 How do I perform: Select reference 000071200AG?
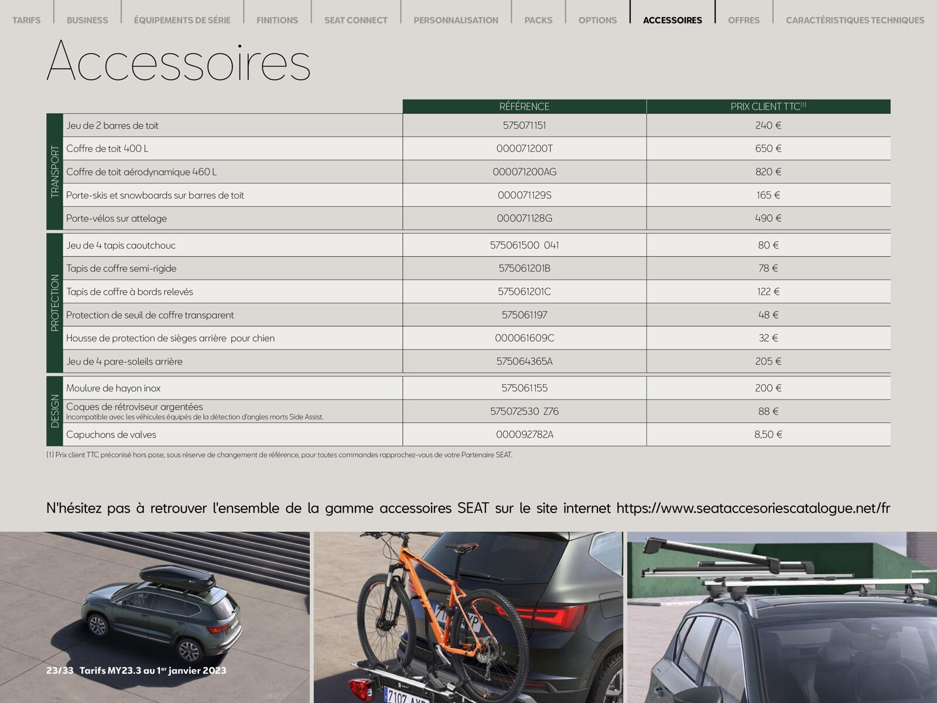(x=524, y=172)
